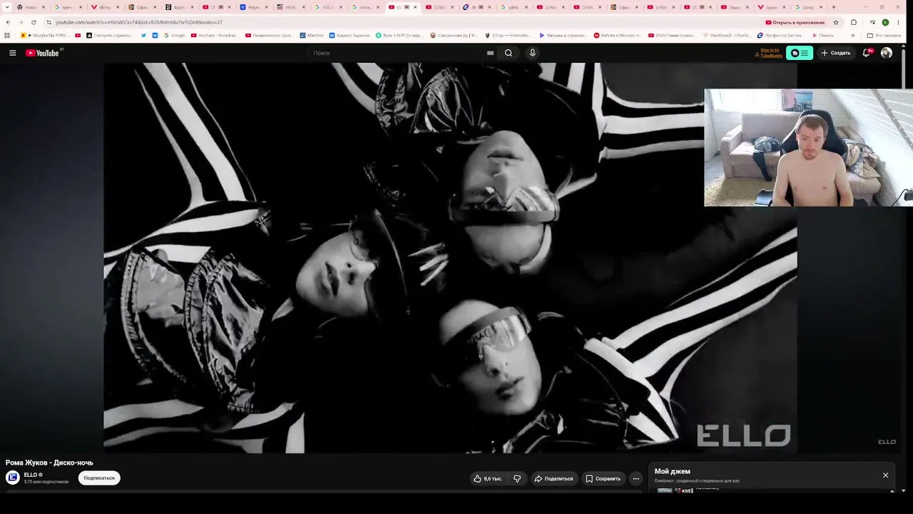Screen dimensions: 913x514
Task: Open the on-screen keyboard in the search box
Action: (490, 53)
